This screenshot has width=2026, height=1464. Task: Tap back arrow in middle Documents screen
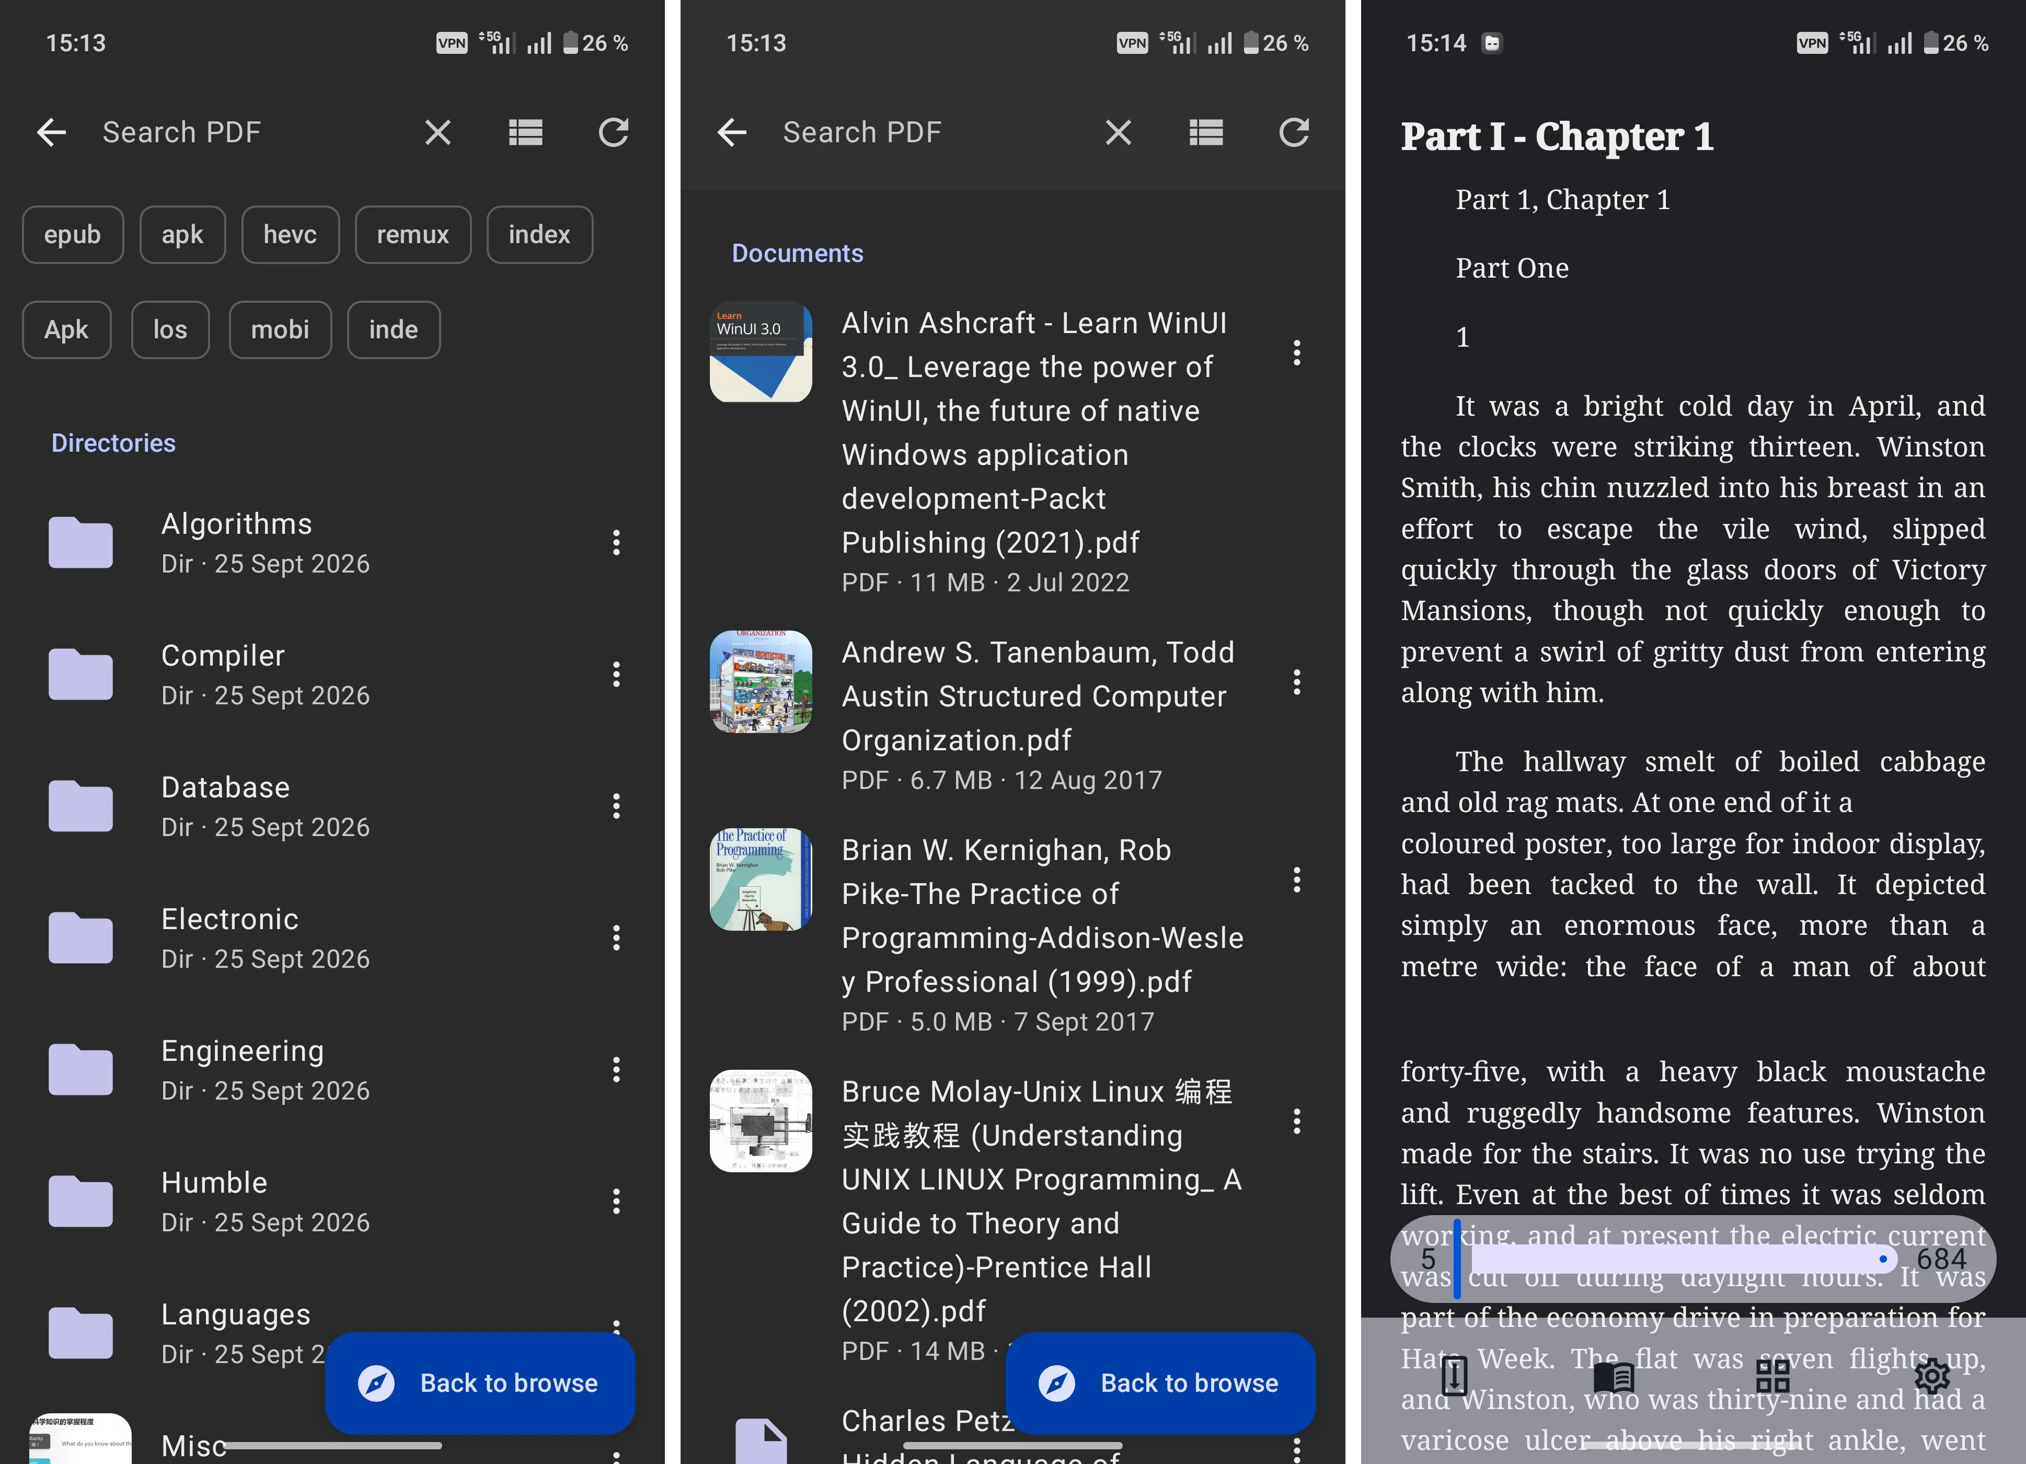pyautogui.click(x=732, y=132)
